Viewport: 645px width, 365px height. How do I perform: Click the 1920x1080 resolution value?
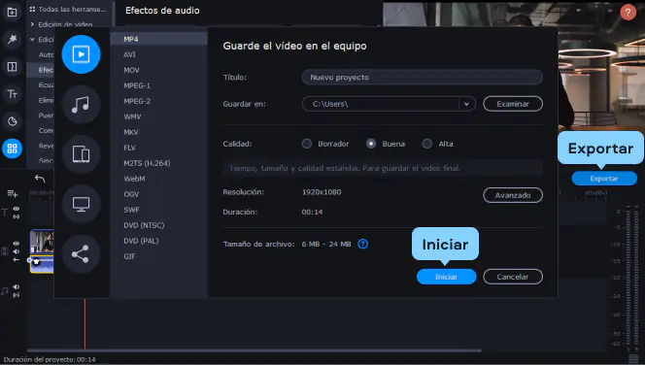click(x=322, y=192)
